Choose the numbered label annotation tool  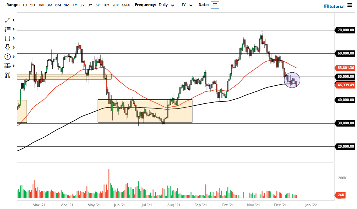pos(8,56)
